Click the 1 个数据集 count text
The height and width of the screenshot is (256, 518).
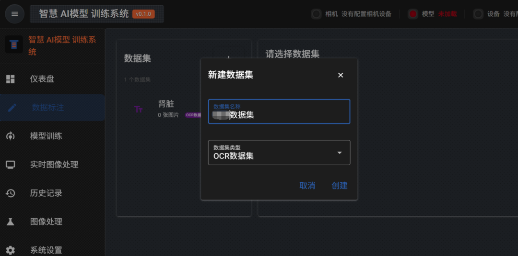point(138,79)
